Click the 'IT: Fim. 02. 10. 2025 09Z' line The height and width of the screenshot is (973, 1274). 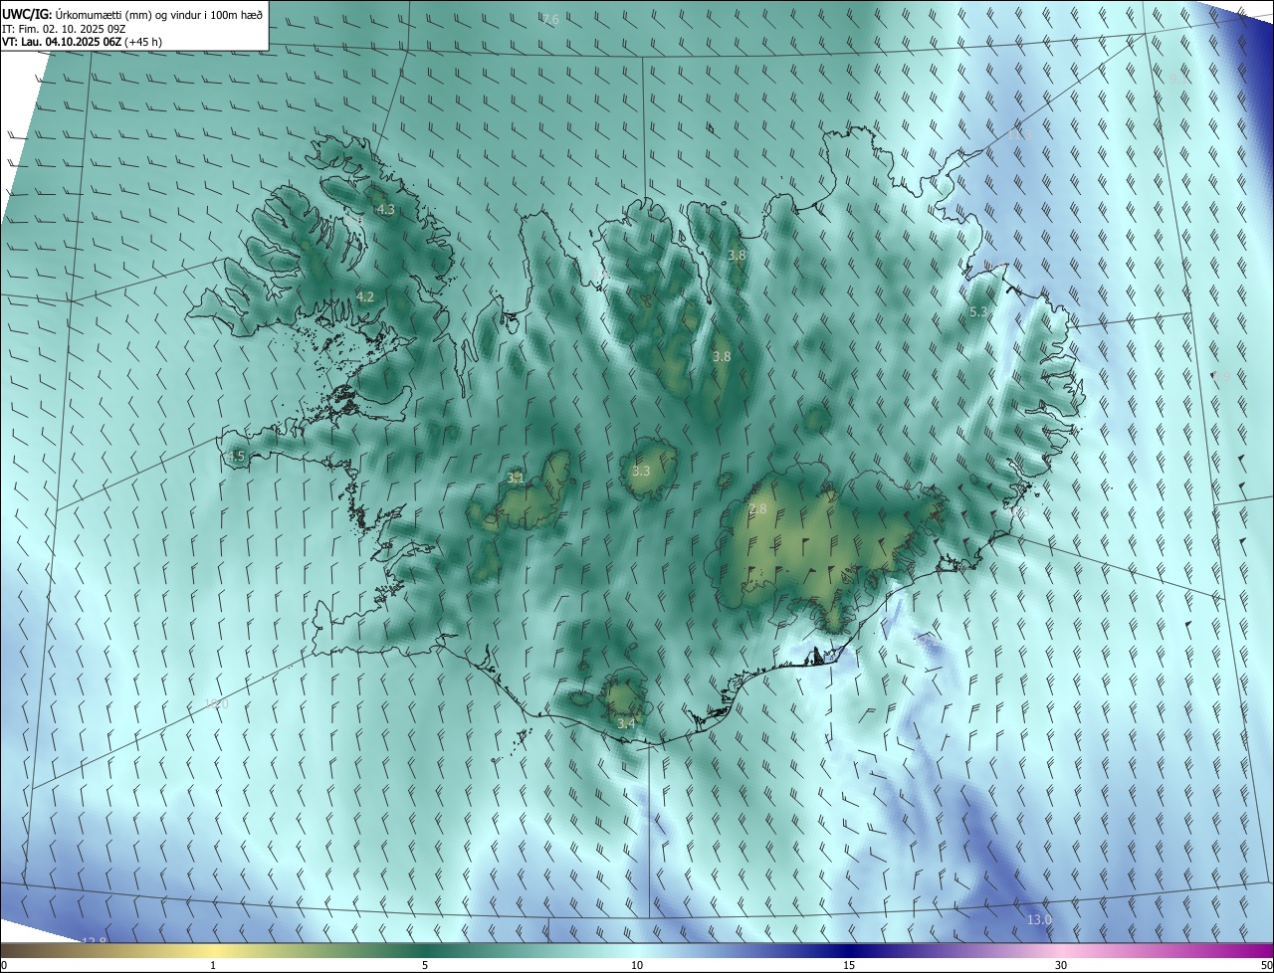coord(64,29)
